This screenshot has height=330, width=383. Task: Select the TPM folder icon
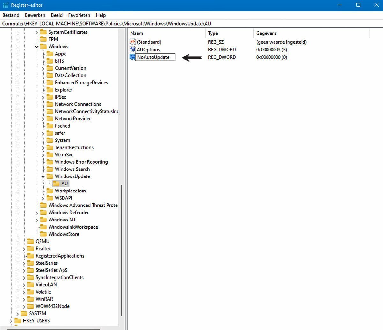point(43,39)
